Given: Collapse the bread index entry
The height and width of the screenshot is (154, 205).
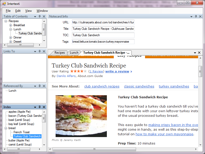Looking at the screenshot, I should point(6,128).
